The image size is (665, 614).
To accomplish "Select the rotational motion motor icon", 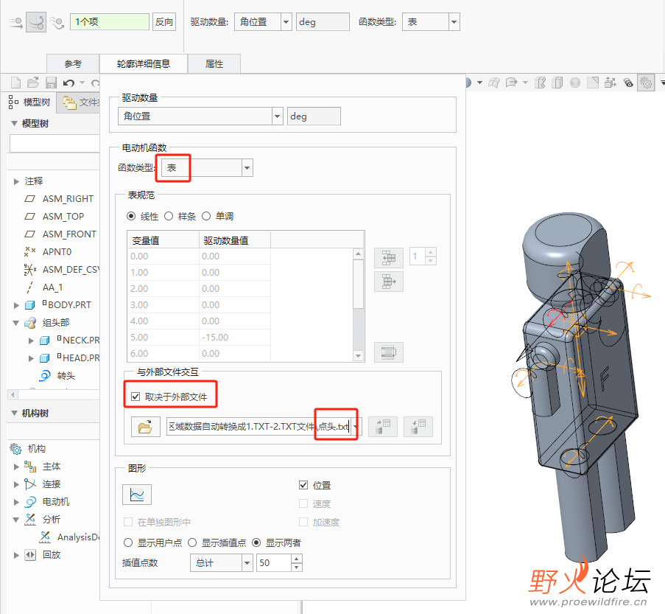I will [36, 22].
